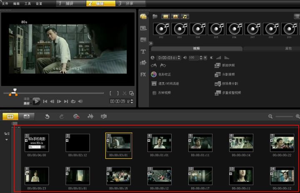The image size is (300, 193).
Task: Open the 文件 menu
Action: 5,3
